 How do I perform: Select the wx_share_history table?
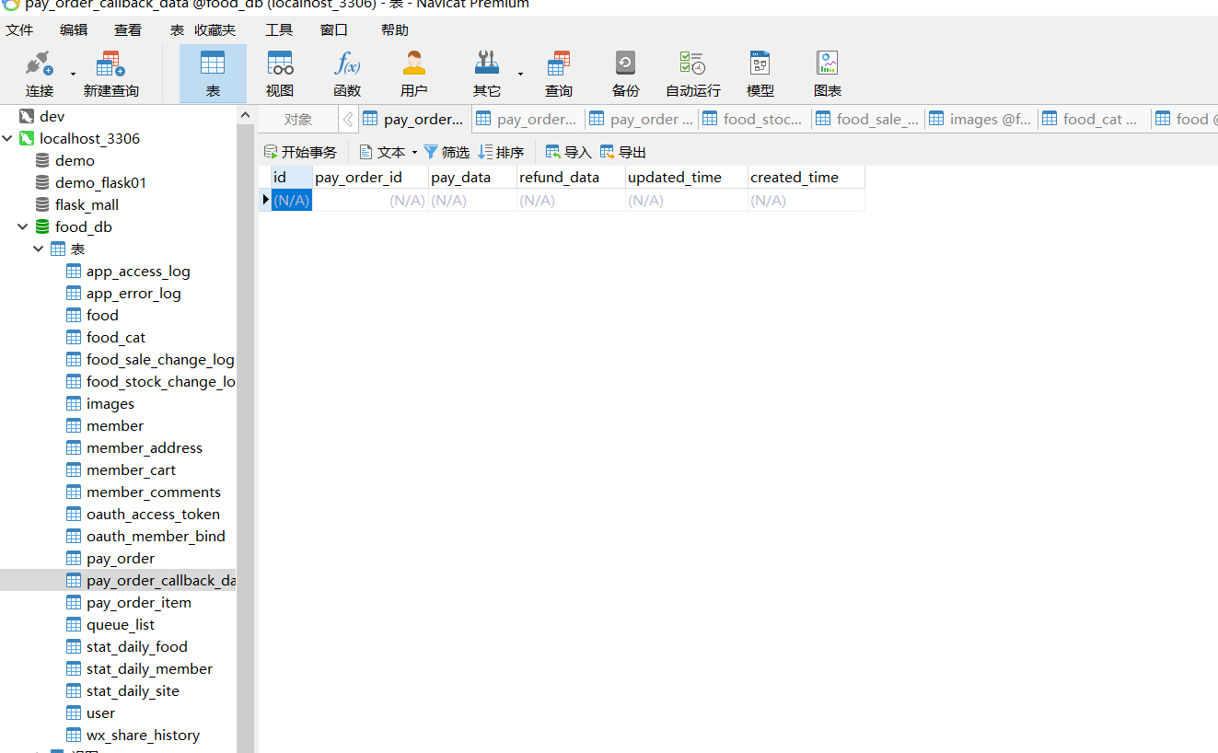pos(143,736)
